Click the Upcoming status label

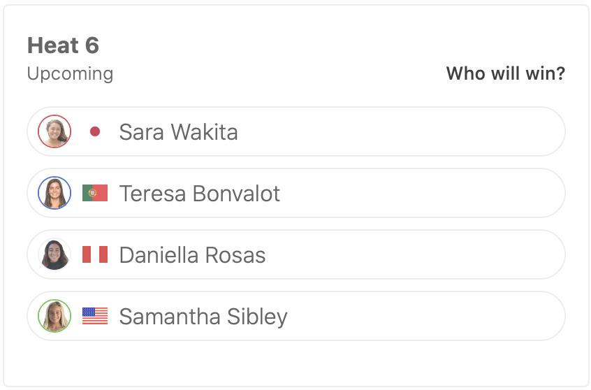[x=70, y=73]
